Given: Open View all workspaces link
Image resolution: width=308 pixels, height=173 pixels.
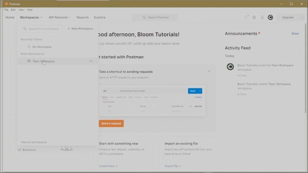Looking at the screenshot, I should (x=34, y=142).
